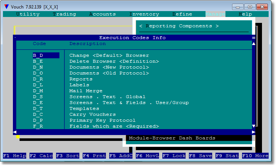
Task: Open the Define menu
Action: point(182,14)
